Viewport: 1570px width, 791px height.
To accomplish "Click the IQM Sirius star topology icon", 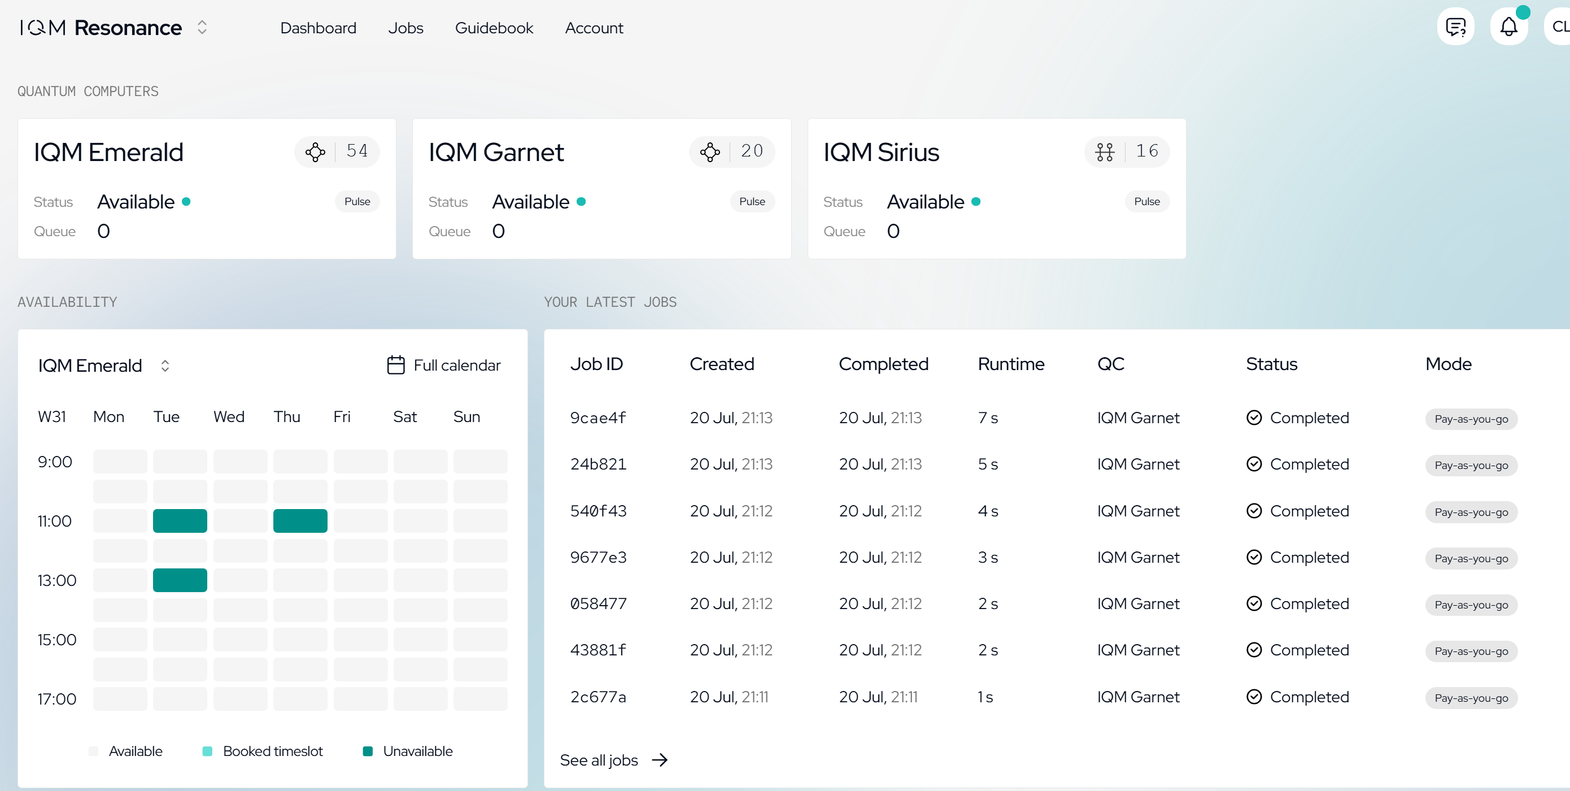I will (x=1105, y=152).
